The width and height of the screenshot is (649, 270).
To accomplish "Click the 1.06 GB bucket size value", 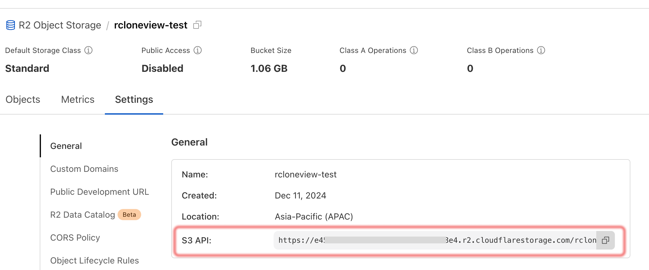I will coord(269,68).
